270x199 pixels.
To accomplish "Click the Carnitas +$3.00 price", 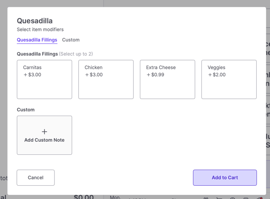I will point(32,75).
